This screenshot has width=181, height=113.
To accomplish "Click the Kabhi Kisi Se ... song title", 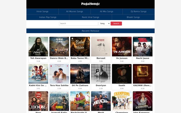I will click(38, 85).
